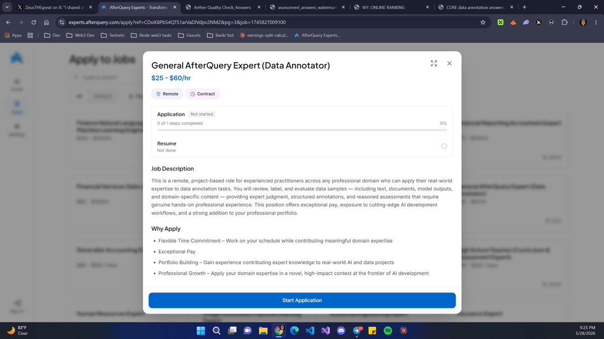Viewport: 604px width, 339px height.
Task: Open the Node web3 tasks folder
Action: (152, 35)
